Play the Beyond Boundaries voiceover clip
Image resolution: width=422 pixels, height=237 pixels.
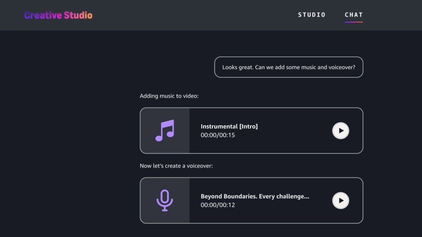[340, 200]
